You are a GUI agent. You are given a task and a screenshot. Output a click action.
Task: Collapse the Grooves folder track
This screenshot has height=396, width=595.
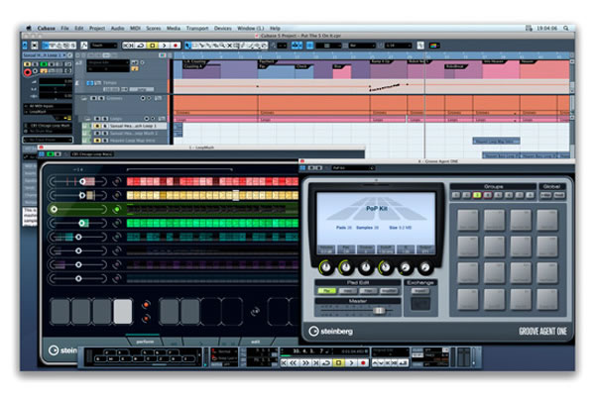pos(84,99)
